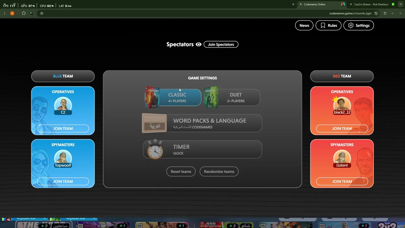Screen dimensions: 405x228
Task: Click the Classic Codenames box art
Action: point(153,97)
